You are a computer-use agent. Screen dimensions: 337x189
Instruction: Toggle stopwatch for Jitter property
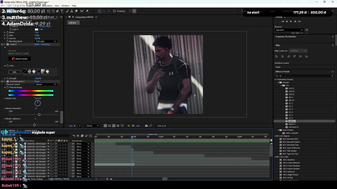[x=7, y=35]
